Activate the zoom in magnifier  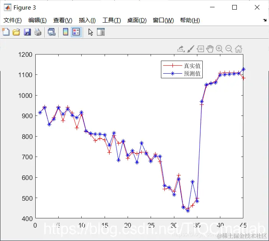point(219,49)
